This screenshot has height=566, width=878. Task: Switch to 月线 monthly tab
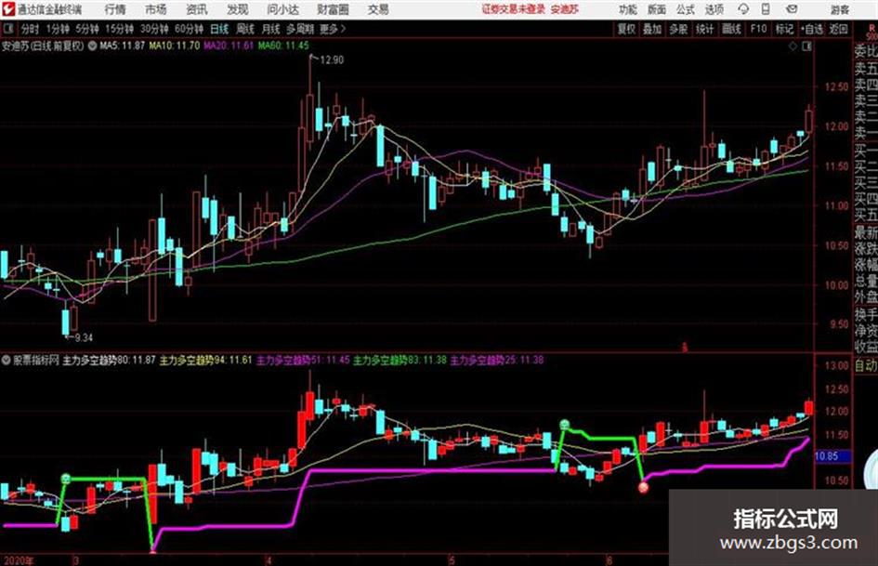270,29
